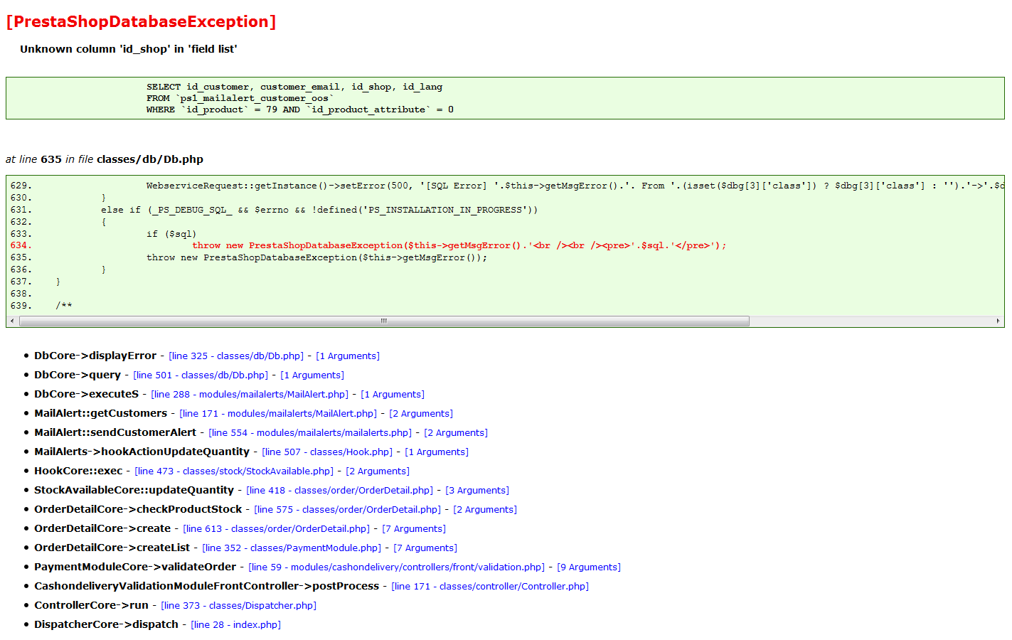Viewport: 1012px width, 640px height.
Task: Click the PrestaShopDatabaseException heading
Action: tap(141, 22)
